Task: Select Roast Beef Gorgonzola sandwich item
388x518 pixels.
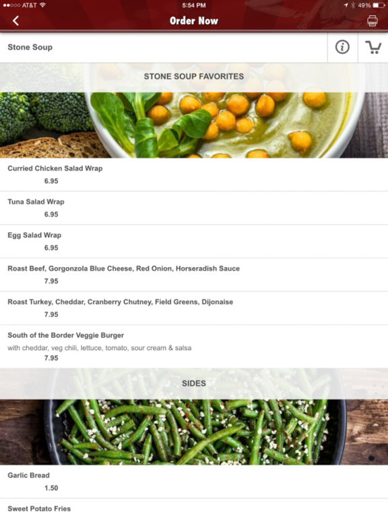Action: (194, 275)
